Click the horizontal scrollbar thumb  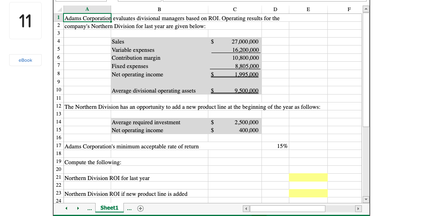[288, 208]
